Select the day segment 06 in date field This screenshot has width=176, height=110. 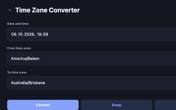tap(13, 34)
